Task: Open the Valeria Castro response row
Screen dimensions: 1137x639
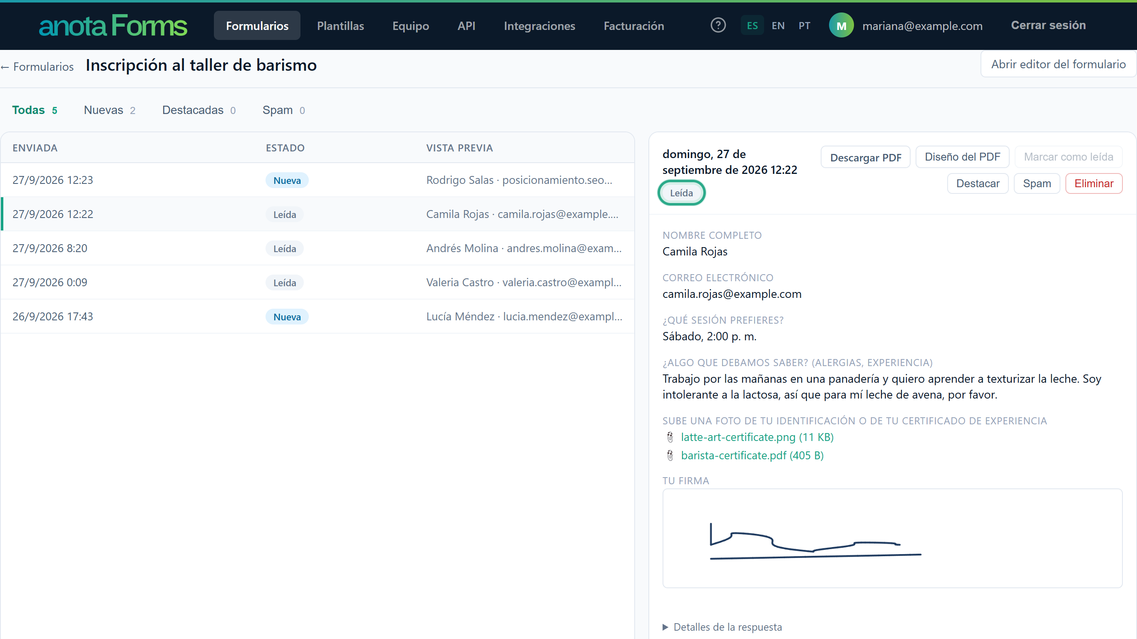Action: point(318,282)
